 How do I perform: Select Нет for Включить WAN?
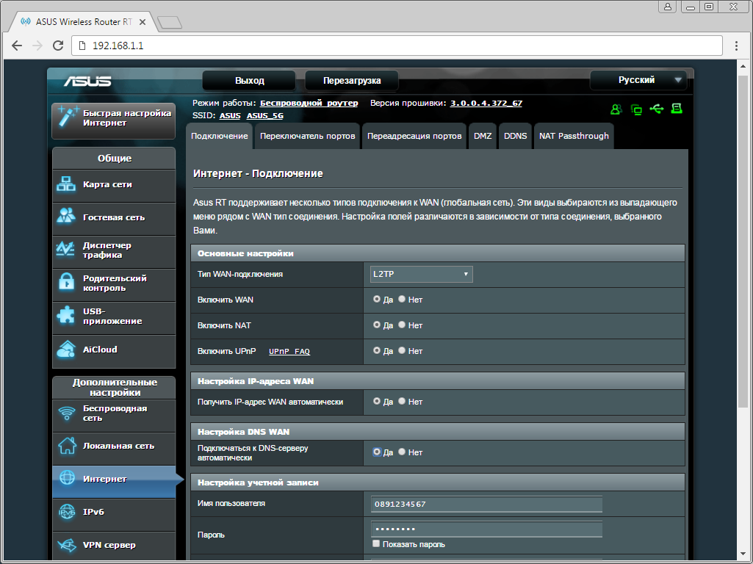pos(402,299)
